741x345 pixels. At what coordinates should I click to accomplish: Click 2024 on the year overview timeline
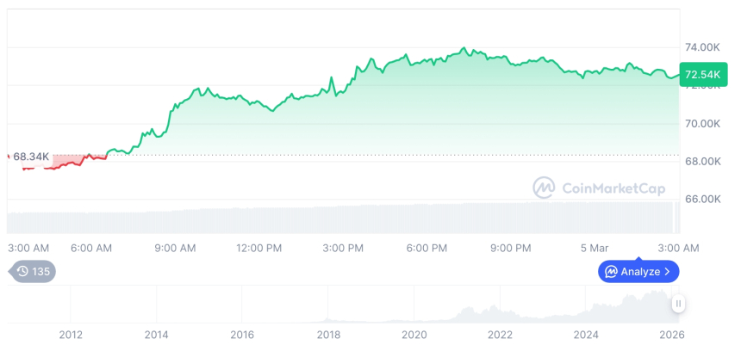(x=586, y=334)
